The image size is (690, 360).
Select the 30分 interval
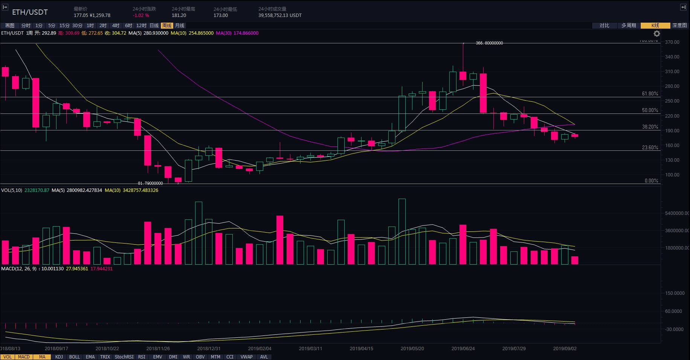click(x=77, y=26)
